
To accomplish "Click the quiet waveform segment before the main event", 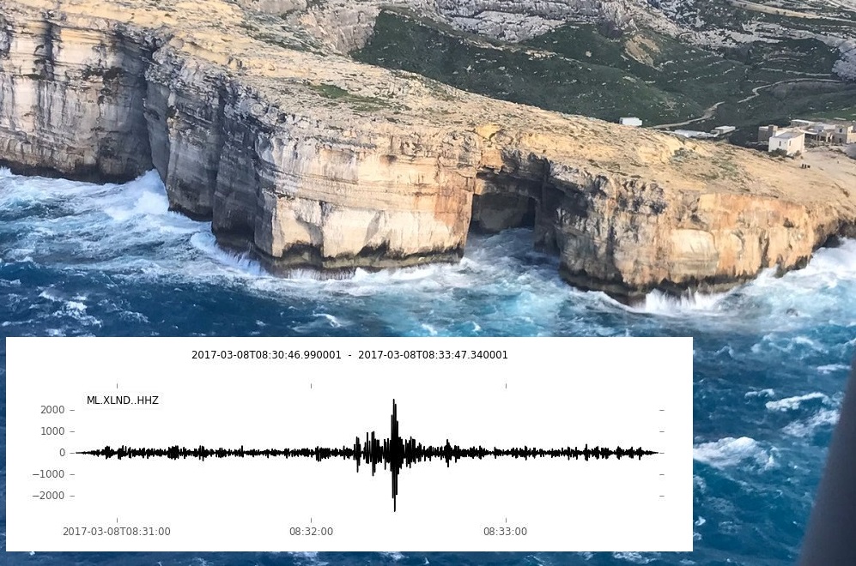I will coord(215,452).
